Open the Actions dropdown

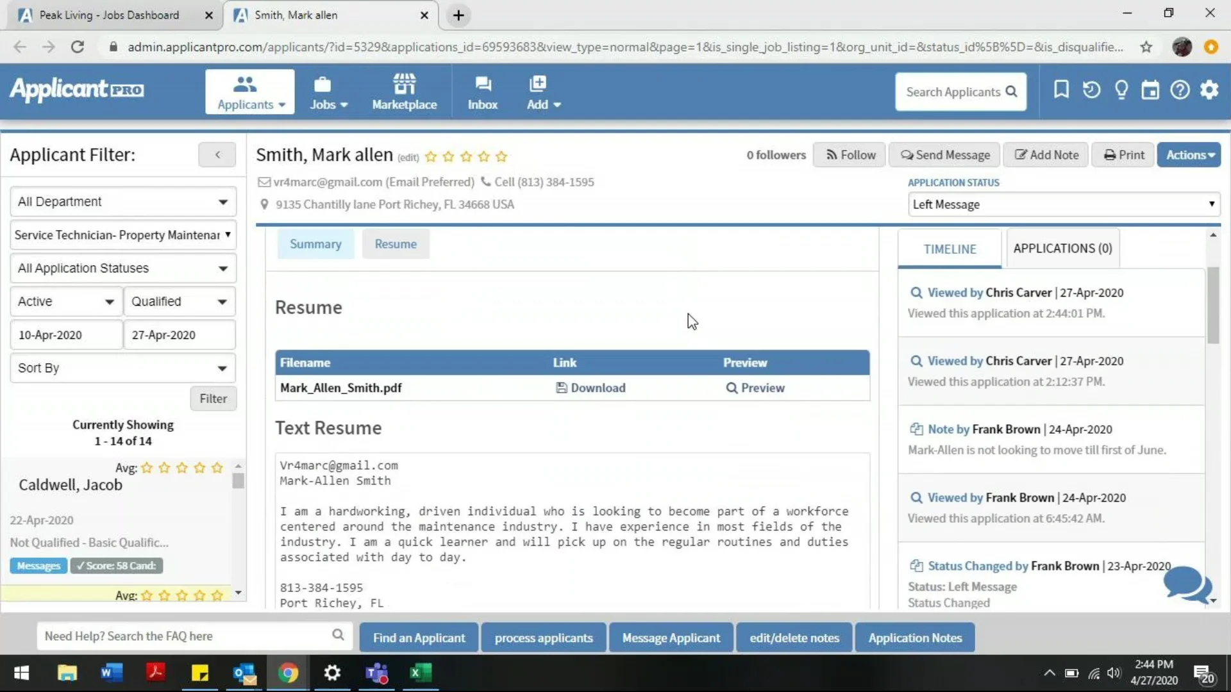coord(1189,154)
